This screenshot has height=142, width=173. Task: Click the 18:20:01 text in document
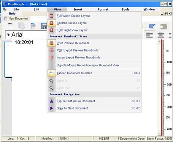pyautogui.click(x=24, y=42)
